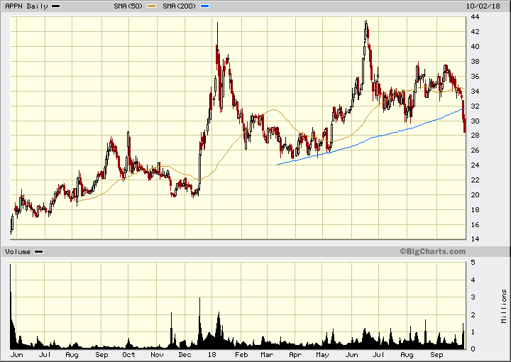511x362 pixels.
Task: Click the Millions axis label
Action: (x=504, y=306)
